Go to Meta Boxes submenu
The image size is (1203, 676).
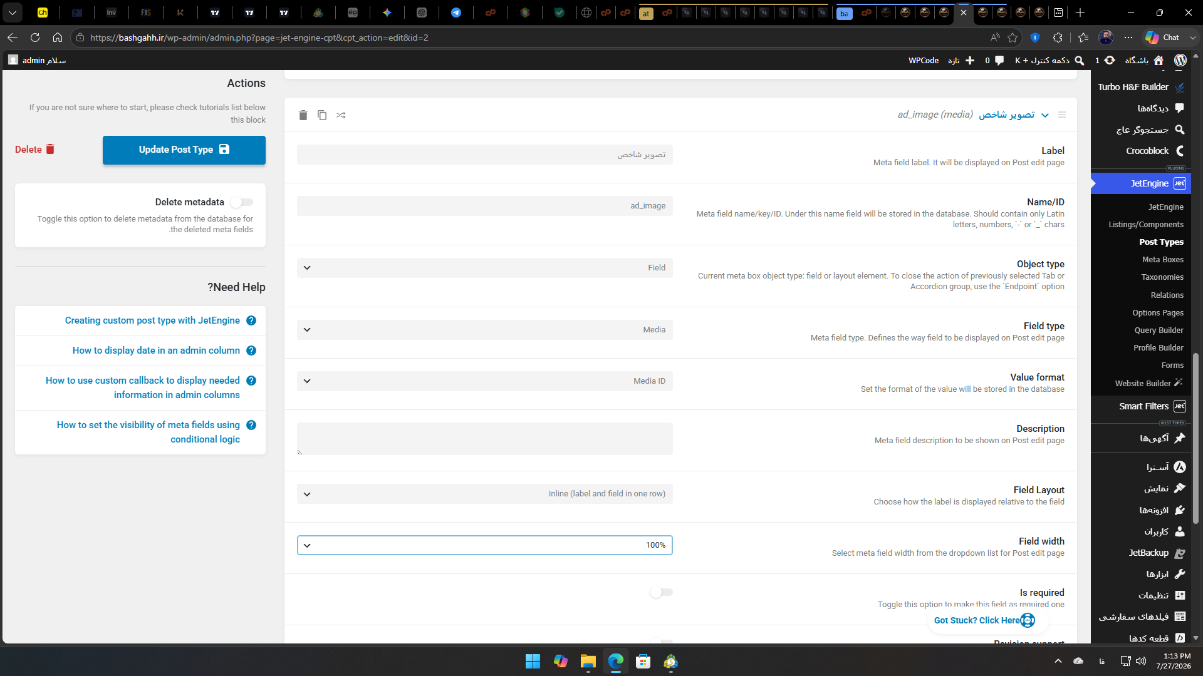pos(1163,260)
